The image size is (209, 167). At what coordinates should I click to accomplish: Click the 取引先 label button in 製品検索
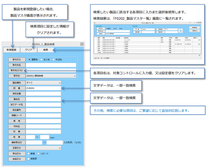tap(17, 76)
